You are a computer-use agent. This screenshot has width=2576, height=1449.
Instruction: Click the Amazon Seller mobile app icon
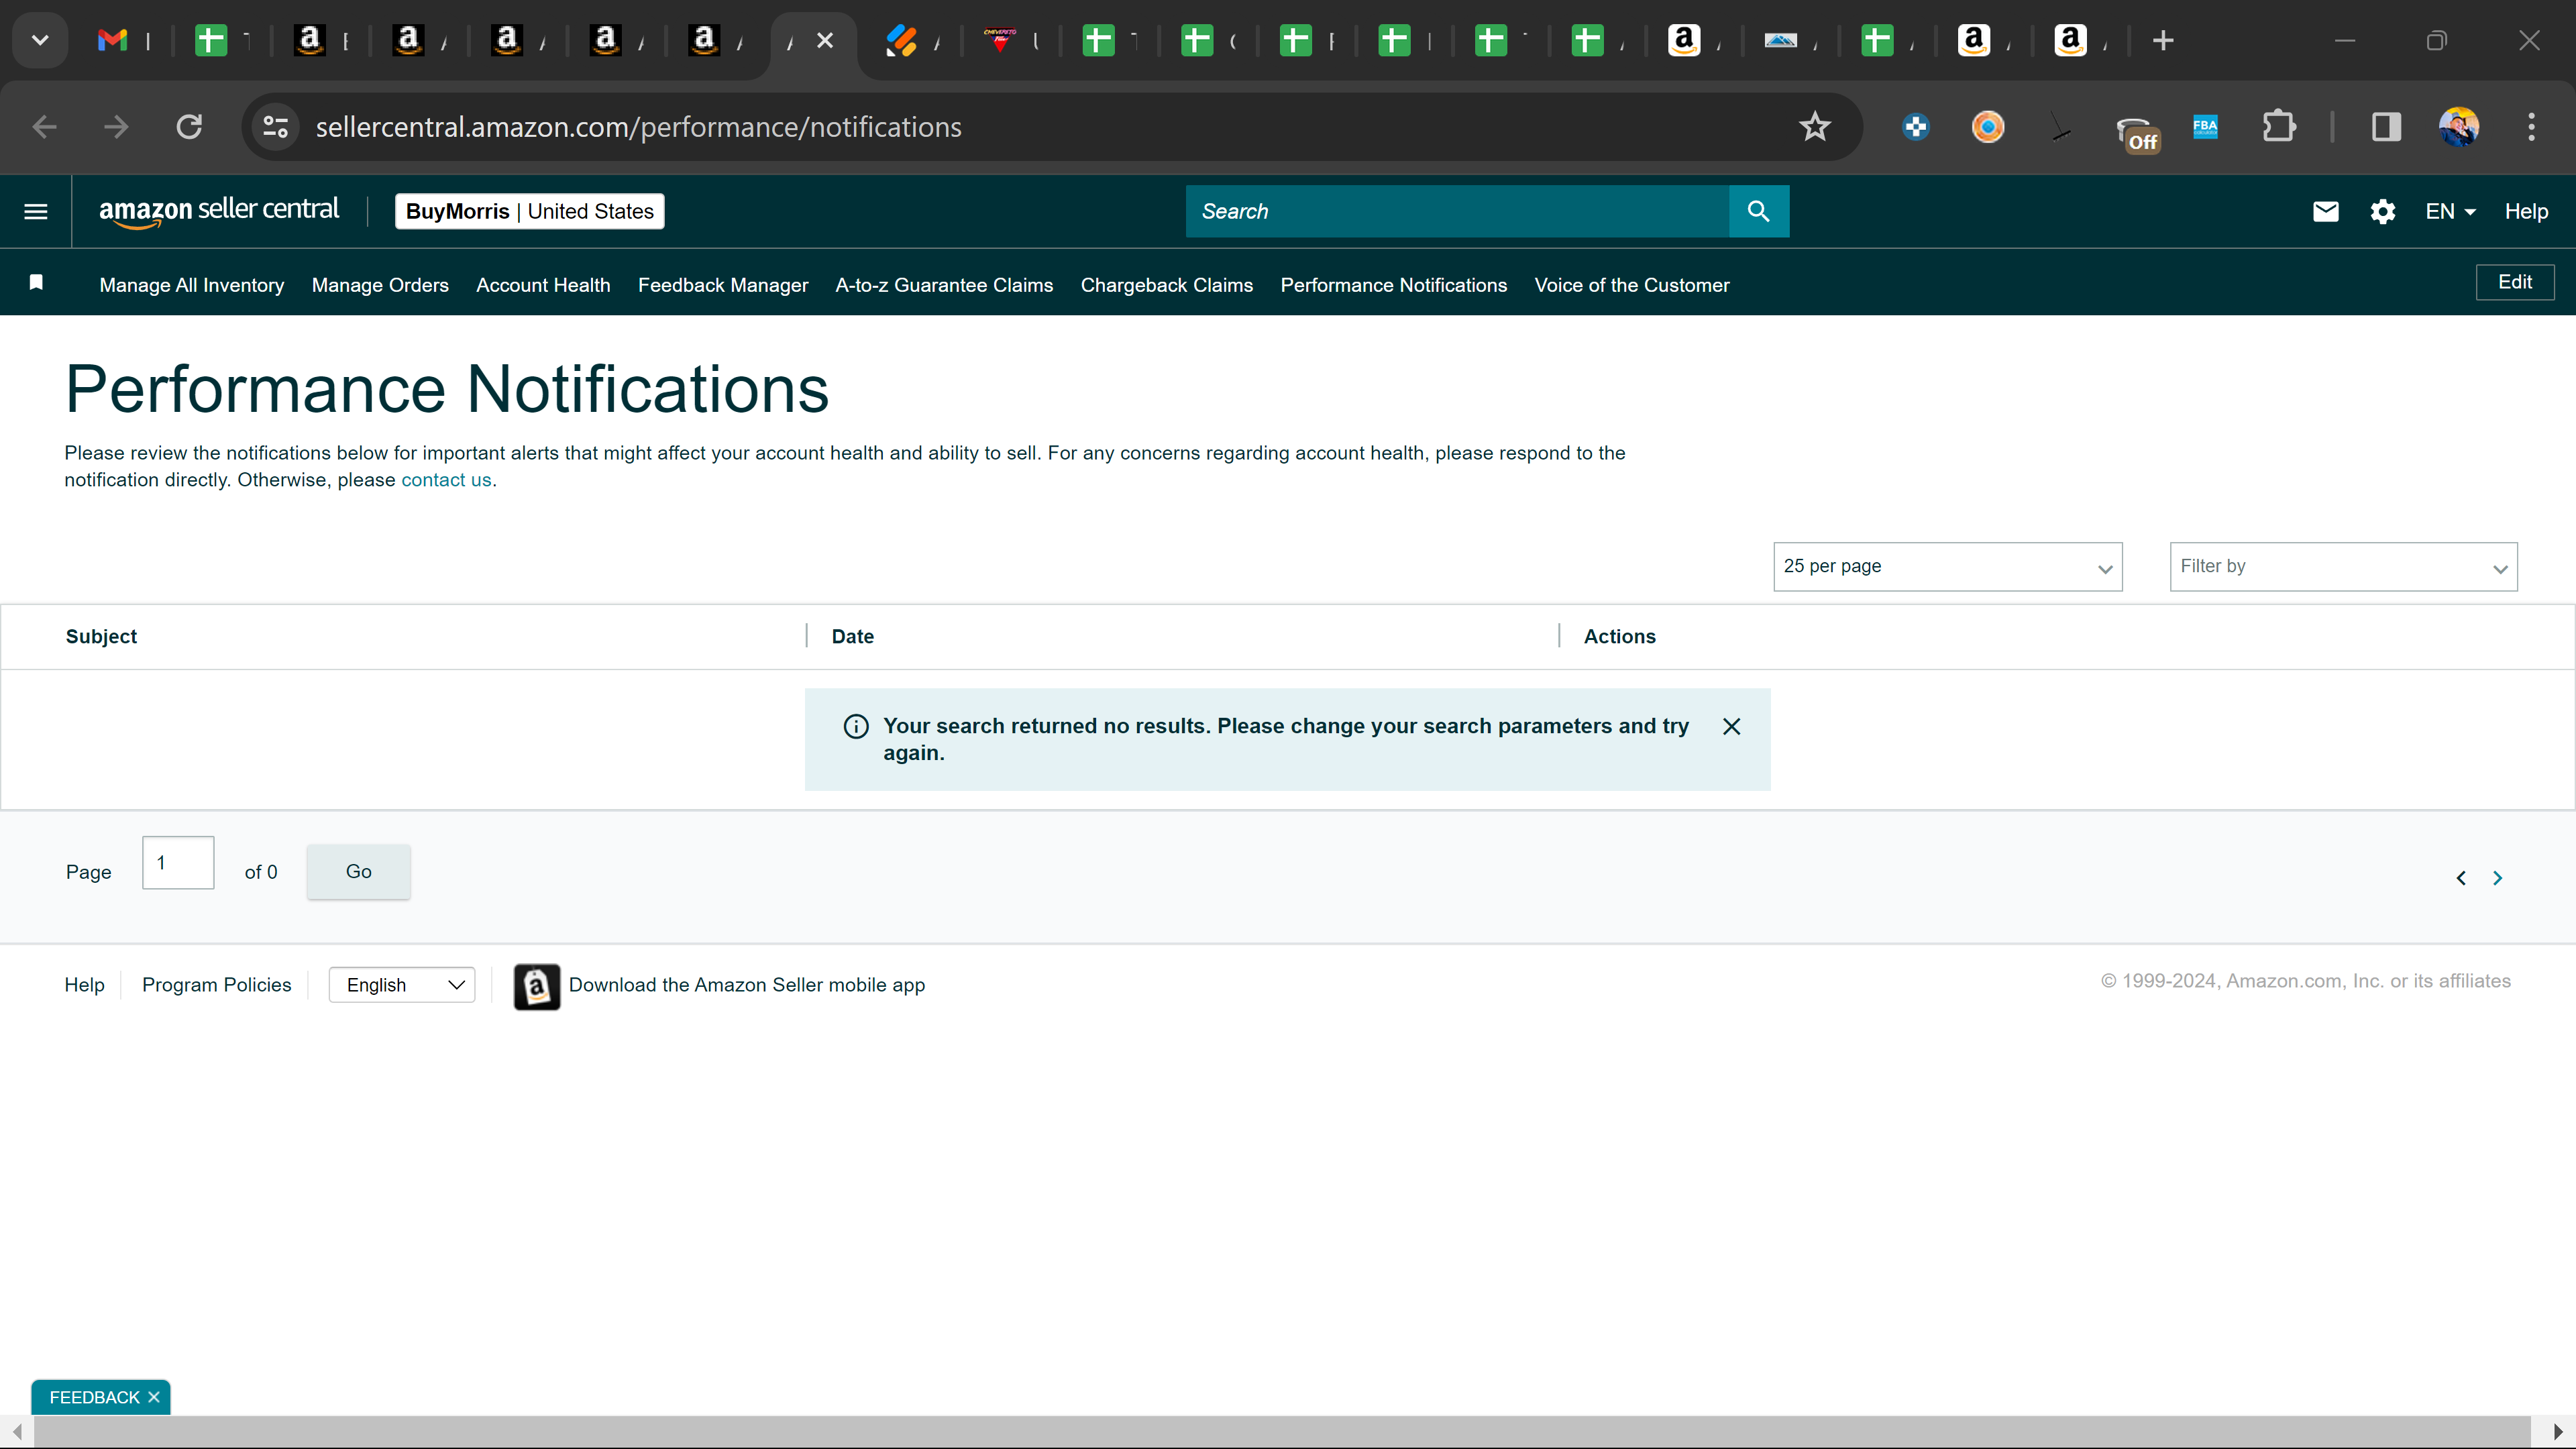click(537, 987)
